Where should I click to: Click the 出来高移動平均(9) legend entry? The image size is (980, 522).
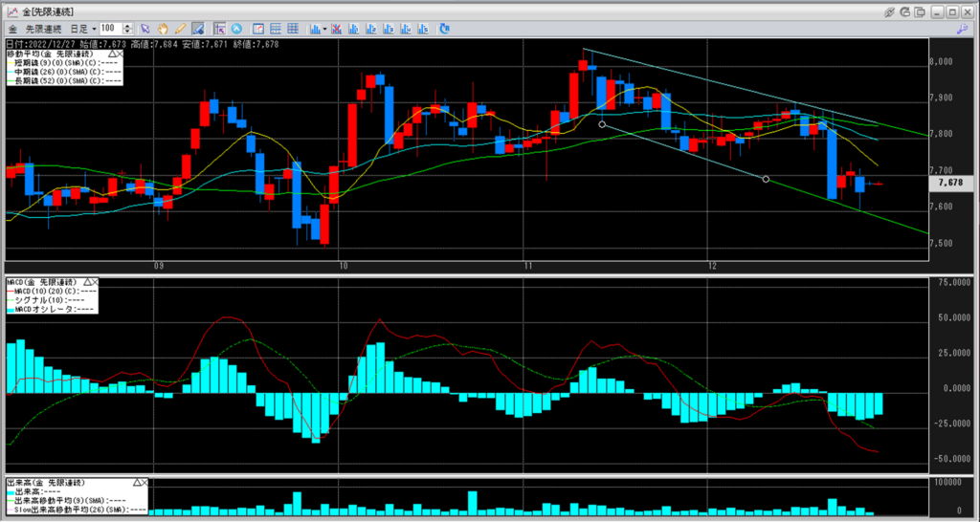tap(67, 500)
